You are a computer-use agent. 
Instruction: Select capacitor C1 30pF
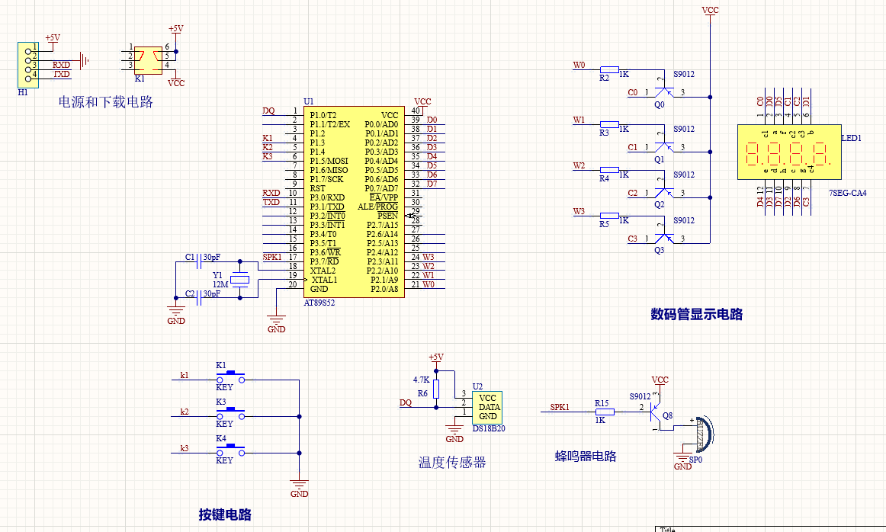pyautogui.click(x=198, y=261)
